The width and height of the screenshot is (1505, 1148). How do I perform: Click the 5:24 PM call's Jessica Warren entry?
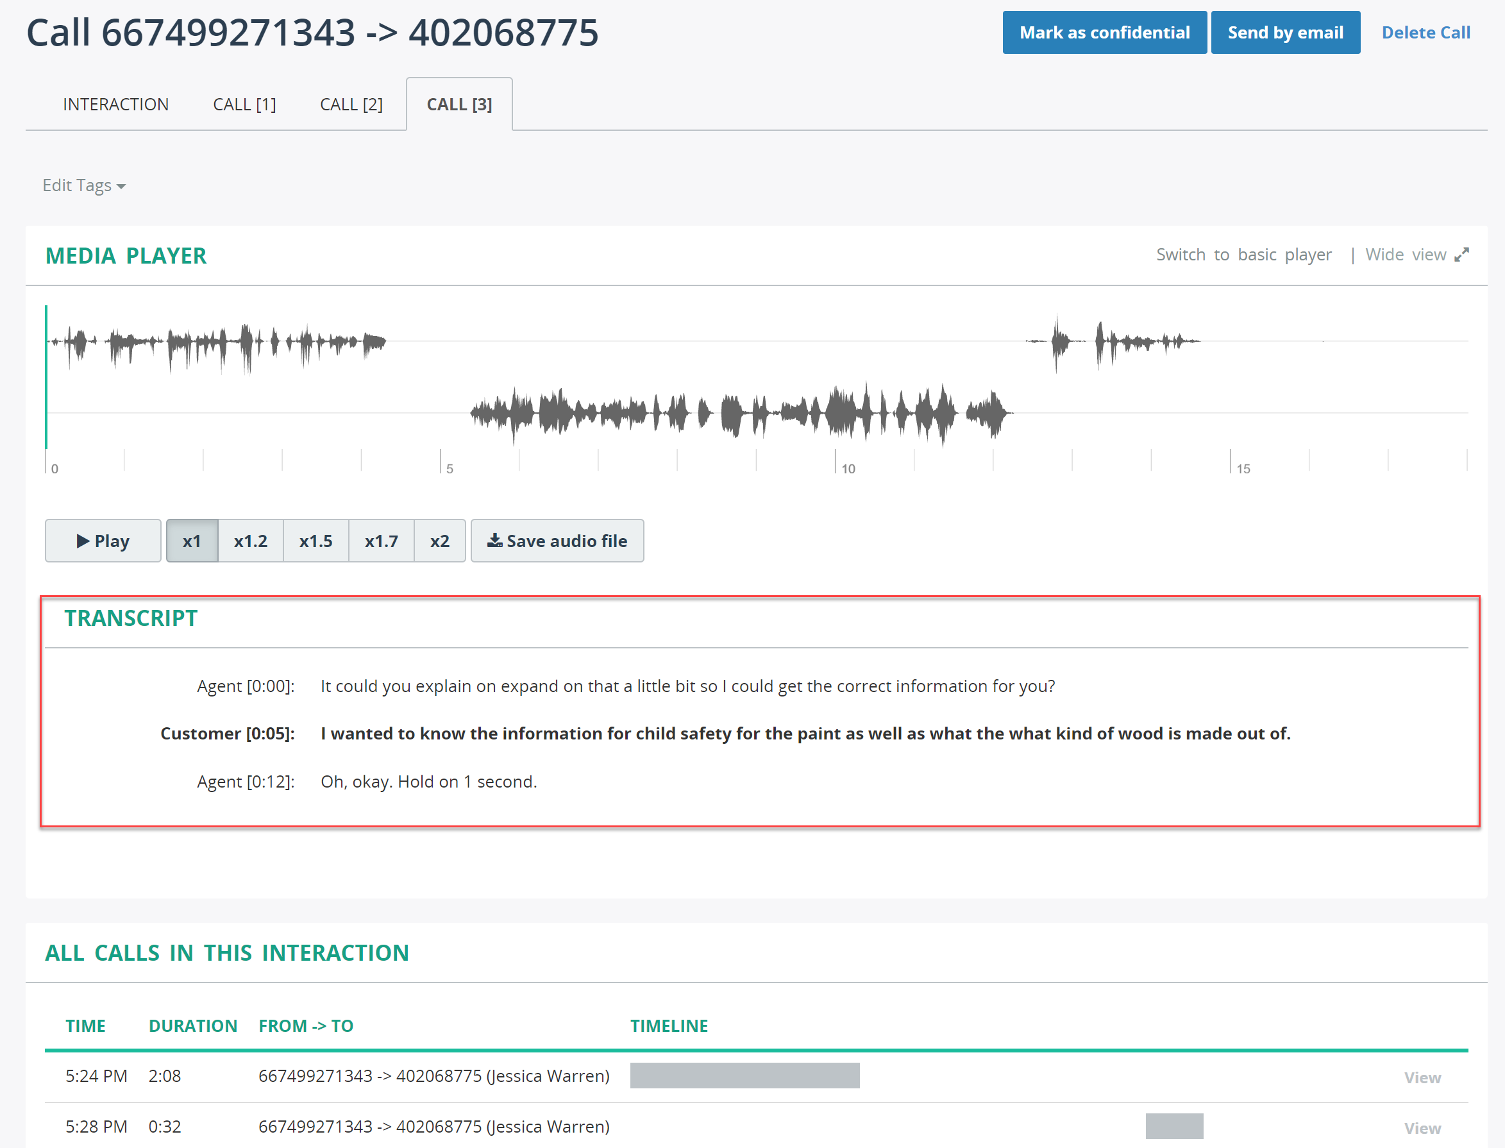tap(434, 1076)
